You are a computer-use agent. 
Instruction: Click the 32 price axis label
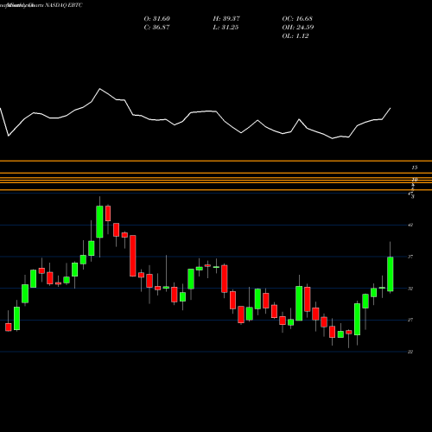point(410,289)
